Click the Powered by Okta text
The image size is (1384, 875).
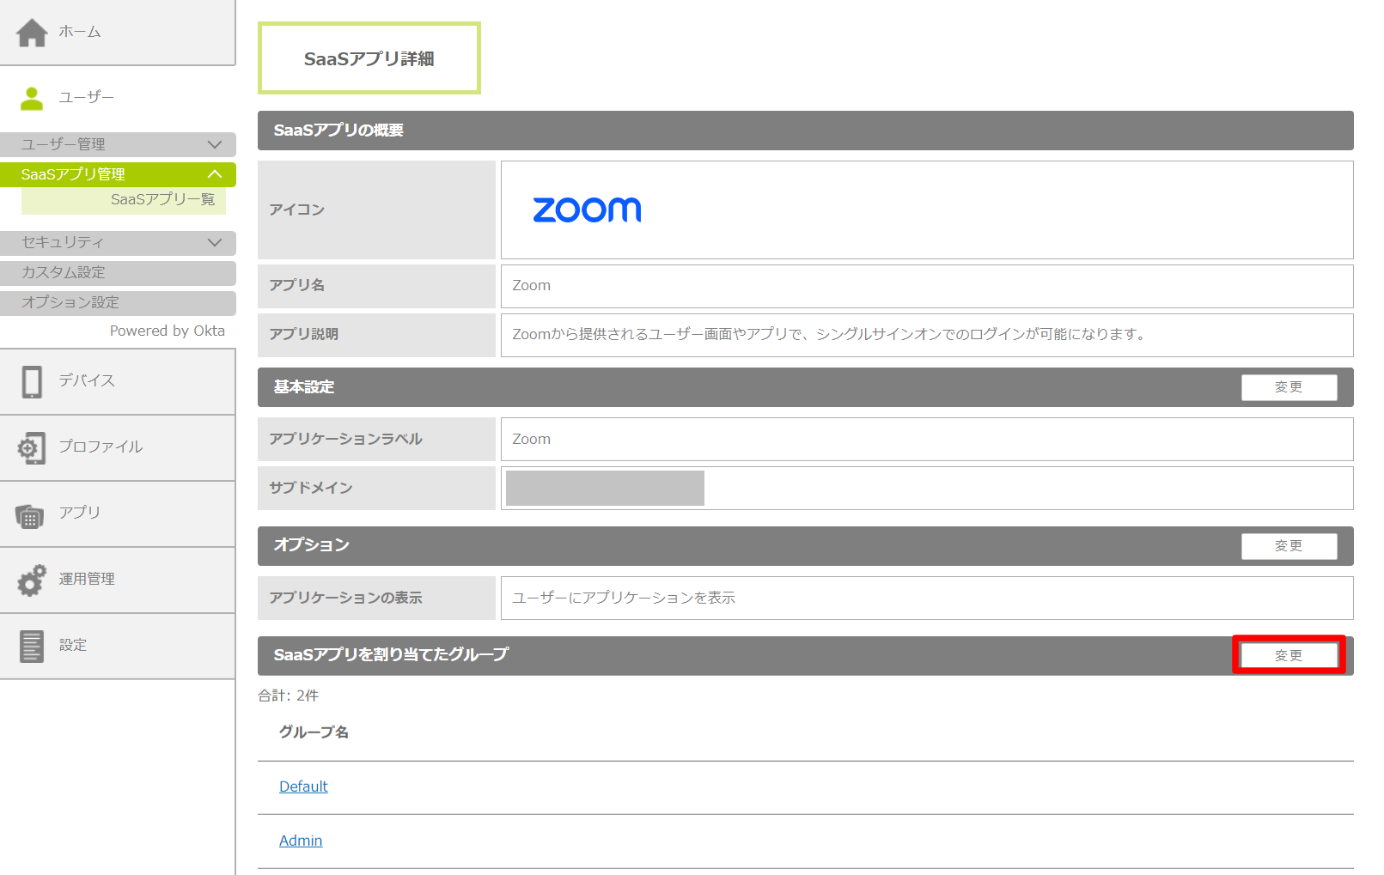pyautogui.click(x=168, y=331)
